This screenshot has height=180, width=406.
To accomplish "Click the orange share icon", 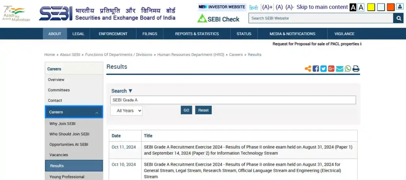I will 308,69.
